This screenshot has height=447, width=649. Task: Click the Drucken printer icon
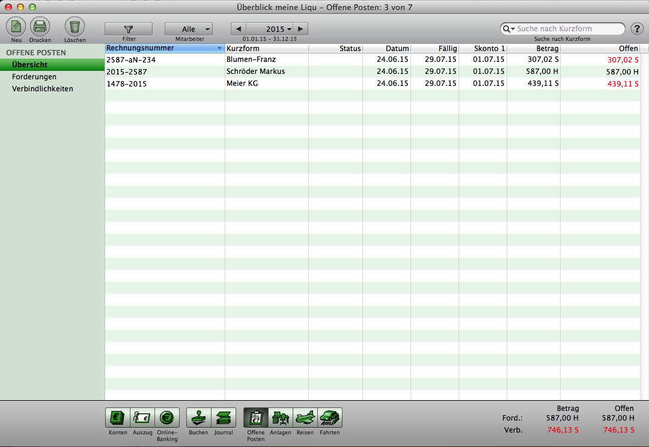point(40,27)
